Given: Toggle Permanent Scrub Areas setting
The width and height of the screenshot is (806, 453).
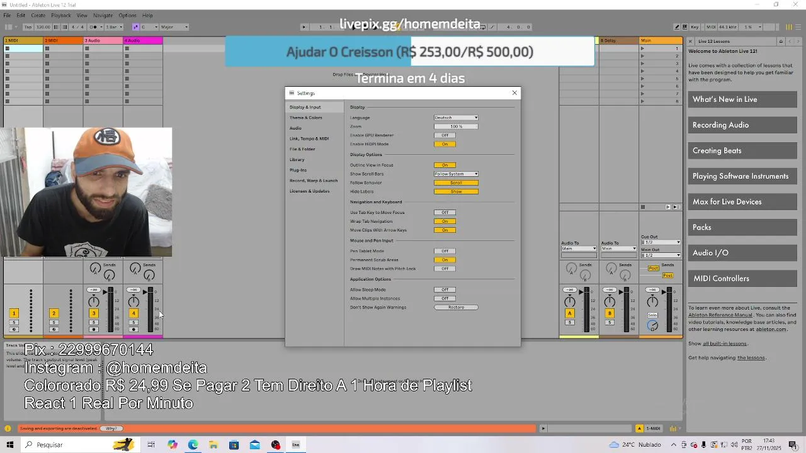Looking at the screenshot, I should point(445,260).
